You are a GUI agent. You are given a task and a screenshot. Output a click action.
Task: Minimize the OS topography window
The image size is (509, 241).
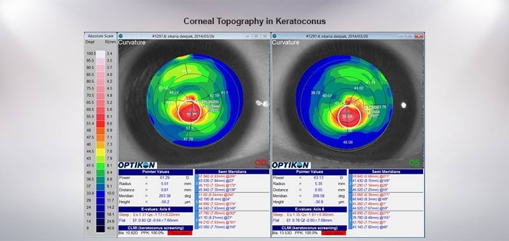click(402, 36)
